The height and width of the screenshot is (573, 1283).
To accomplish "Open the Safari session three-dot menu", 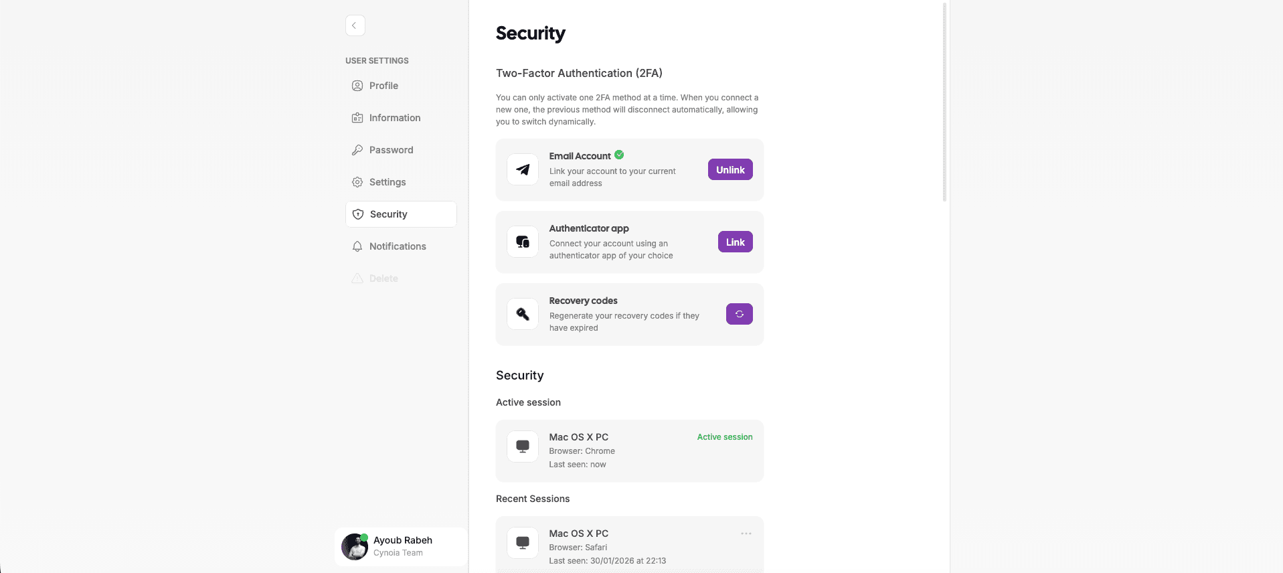I will coord(746,534).
